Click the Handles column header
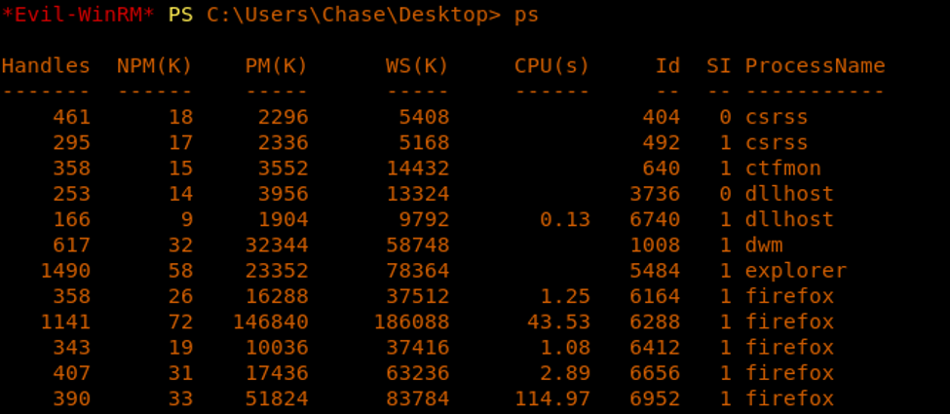This screenshot has width=950, height=414. (46, 66)
